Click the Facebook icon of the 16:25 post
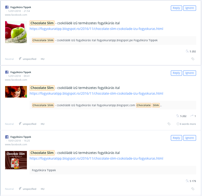Screen dimensions: 202x196 pos(7,137)
